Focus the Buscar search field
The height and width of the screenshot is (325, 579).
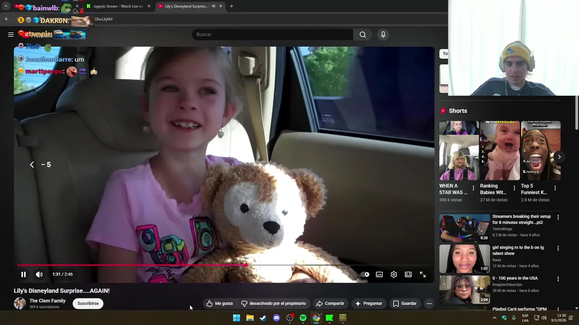[273, 34]
